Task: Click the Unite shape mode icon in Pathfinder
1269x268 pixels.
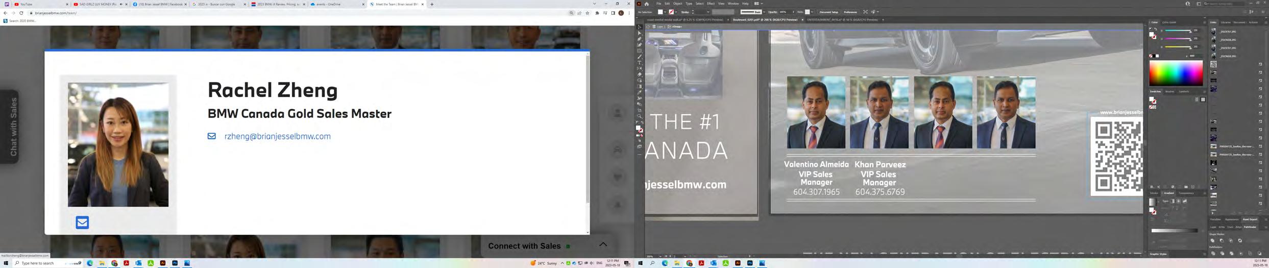Action: pos(1212,240)
